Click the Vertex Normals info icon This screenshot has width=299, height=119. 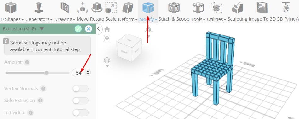point(43,89)
